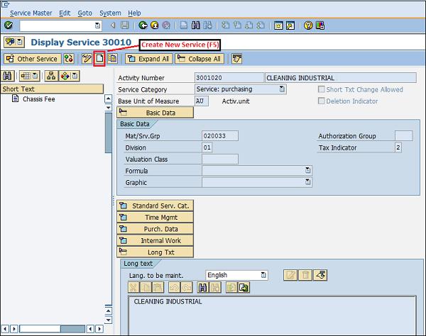The image size is (426, 336).
Task: Click the Save icon in the standard toolbar
Action: [x=125, y=26]
